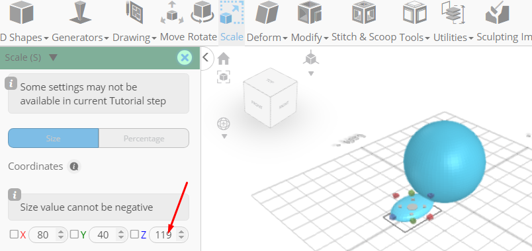Viewport: 532px width, 251px height.
Task: Open the Modify tool icon
Action: tap(310, 13)
